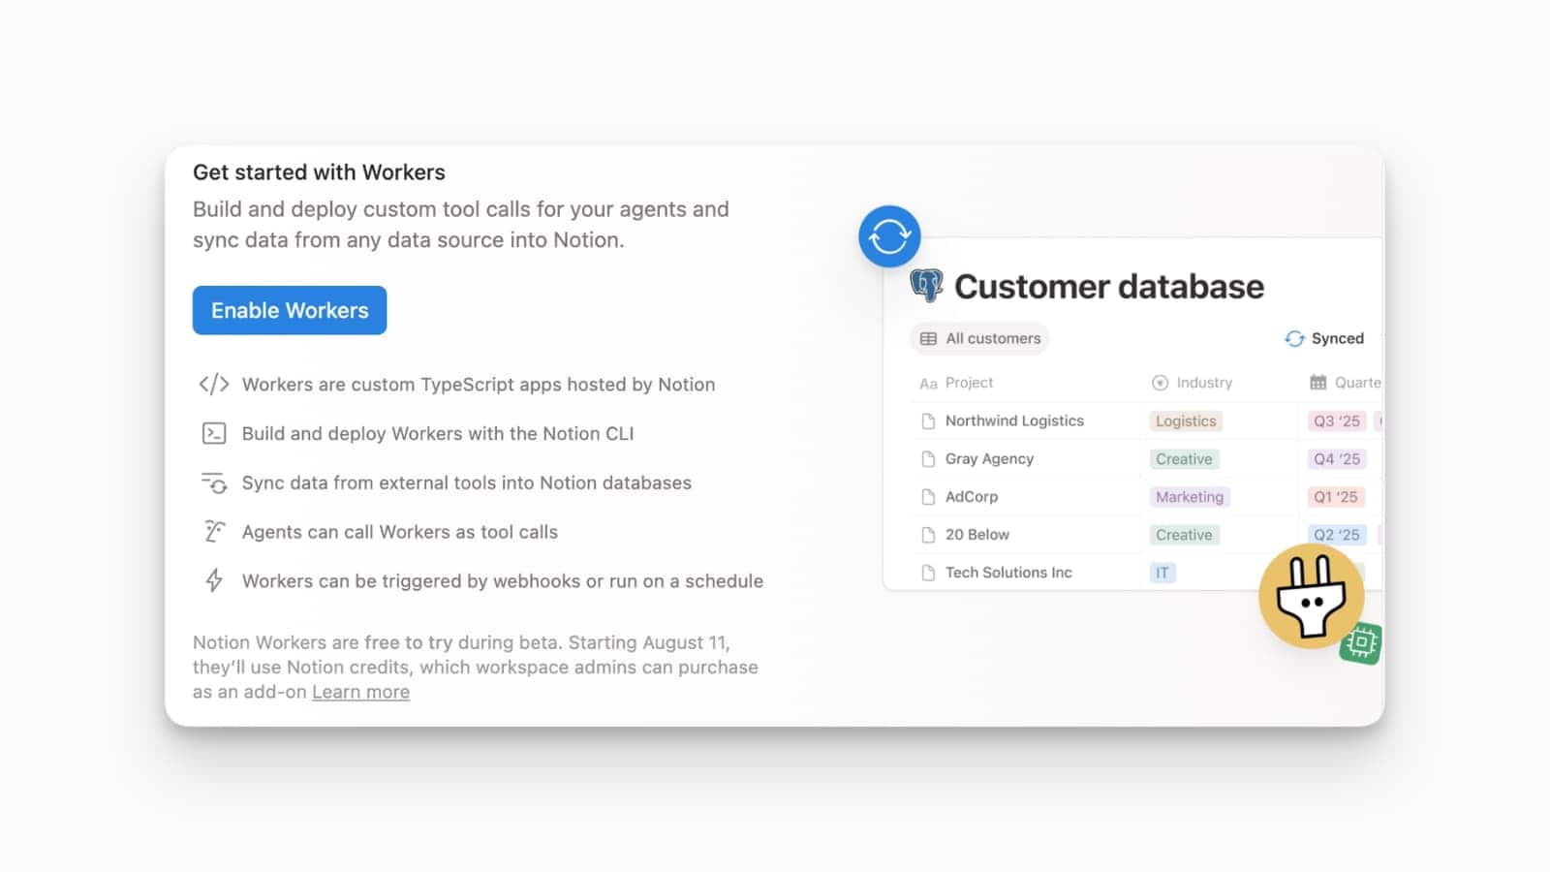Click the Creative tag in 20 Below row
Viewport: 1550px width, 872px height.
[x=1184, y=534]
